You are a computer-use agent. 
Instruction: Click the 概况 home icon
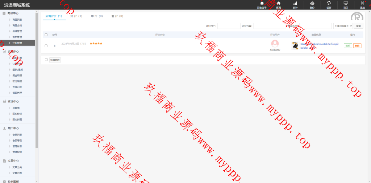coord(278,3)
